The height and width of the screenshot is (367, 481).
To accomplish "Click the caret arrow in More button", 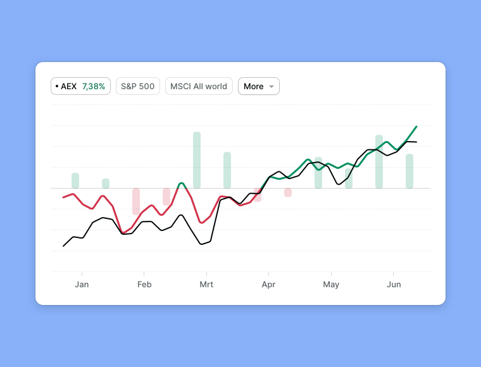I will [272, 87].
